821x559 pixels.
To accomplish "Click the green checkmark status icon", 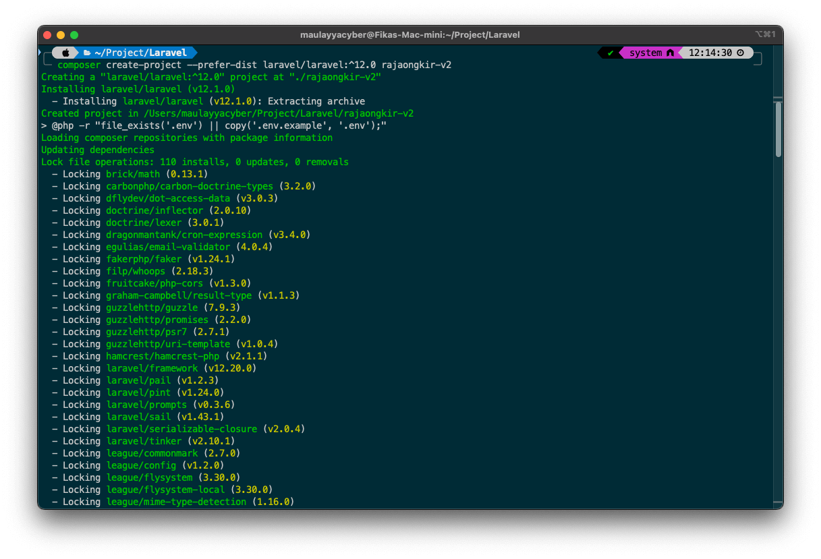I will click(x=611, y=53).
